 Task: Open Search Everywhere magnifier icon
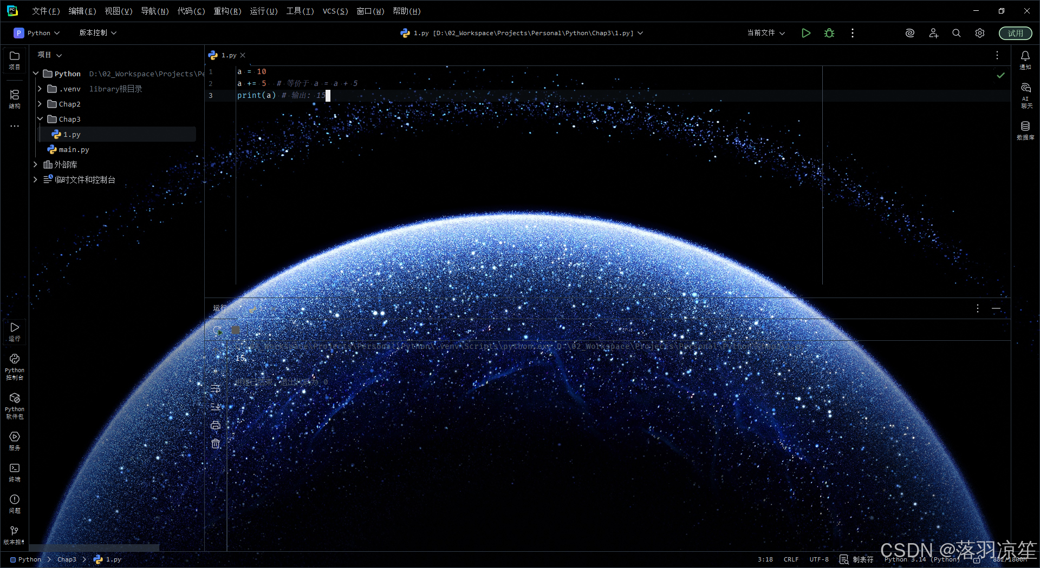(957, 33)
